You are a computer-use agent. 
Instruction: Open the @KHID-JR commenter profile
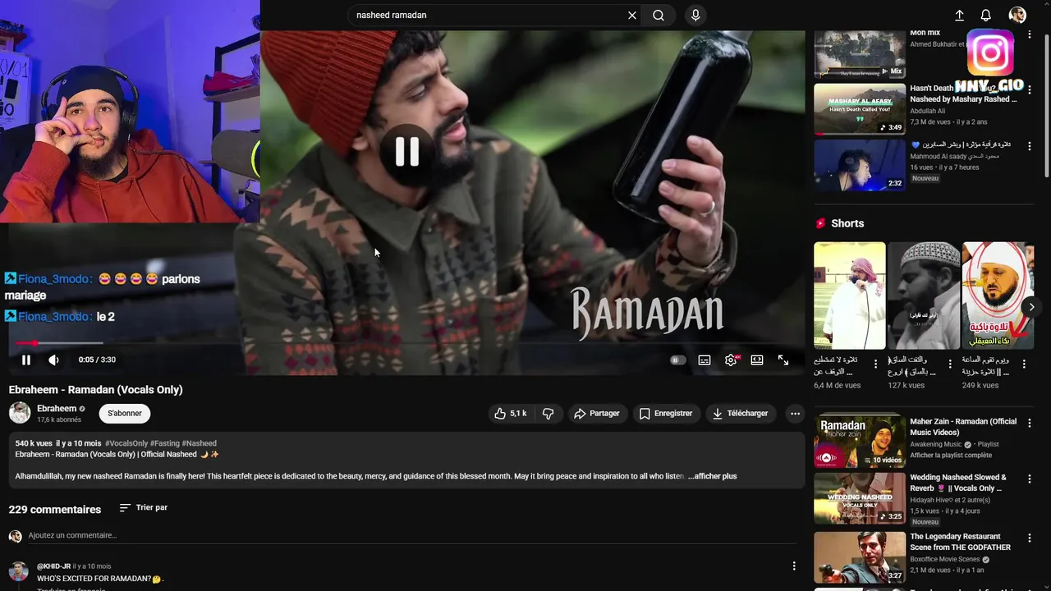coord(53,566)
